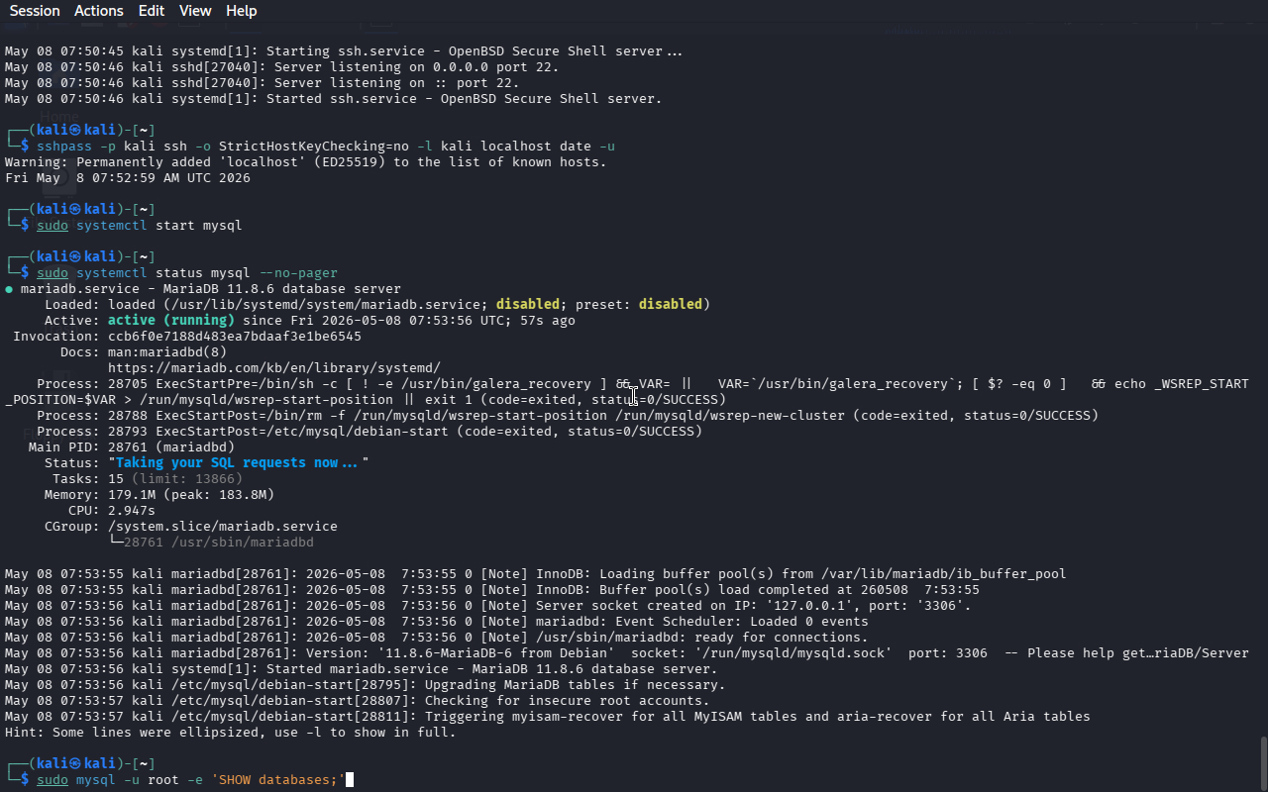Open the Help menu
Screen dimensions: 1268x792
(242, 11)
